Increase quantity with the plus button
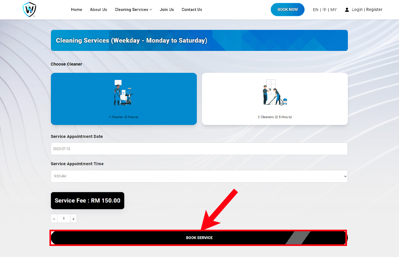 pyautogui.click(x=73, y=219)
